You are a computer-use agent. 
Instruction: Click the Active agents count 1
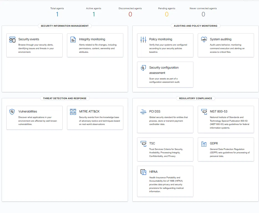click(94, 14)
